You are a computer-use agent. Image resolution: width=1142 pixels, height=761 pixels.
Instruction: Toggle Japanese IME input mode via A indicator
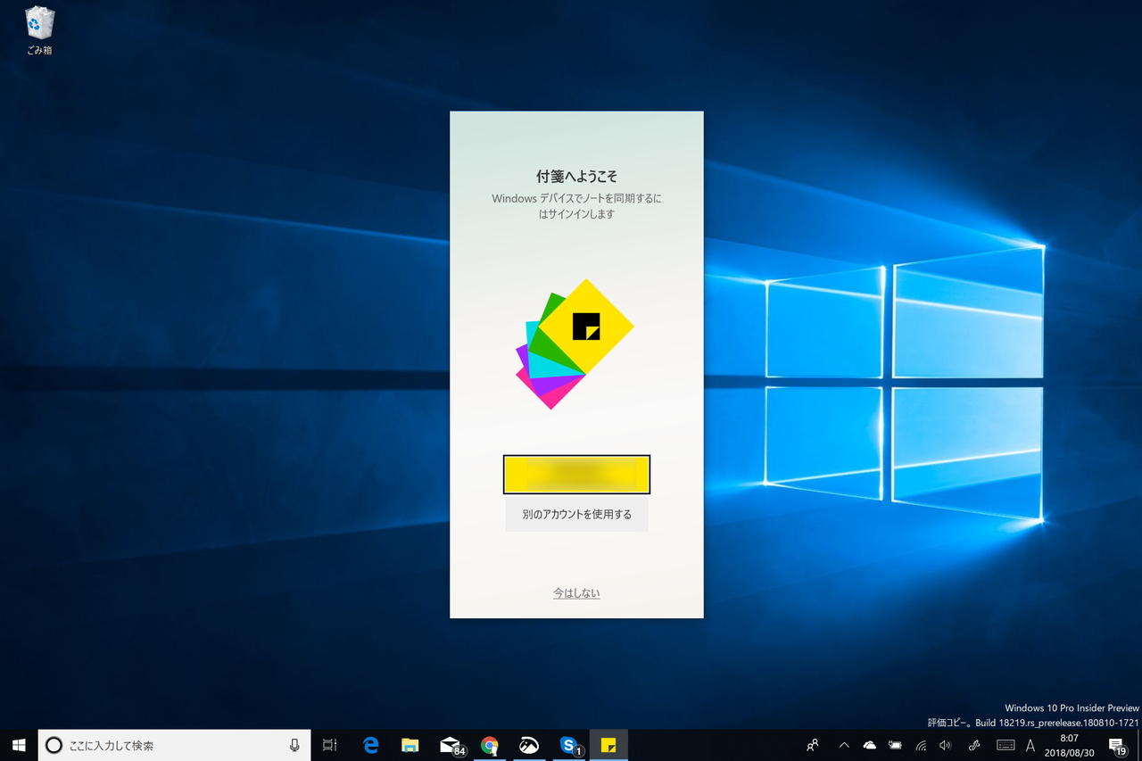1030,745
